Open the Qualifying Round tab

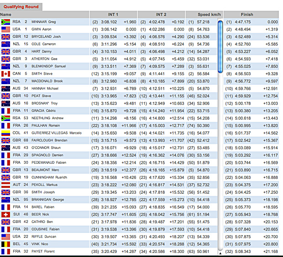click(21, 6)
